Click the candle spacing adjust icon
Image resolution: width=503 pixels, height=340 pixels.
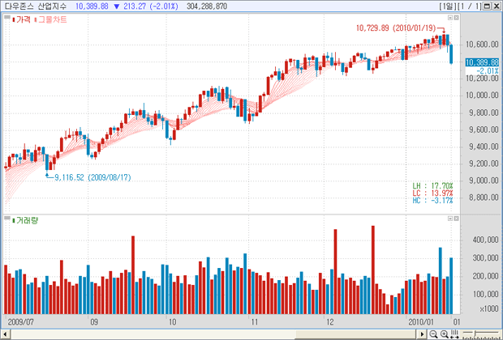coord(455,334)
